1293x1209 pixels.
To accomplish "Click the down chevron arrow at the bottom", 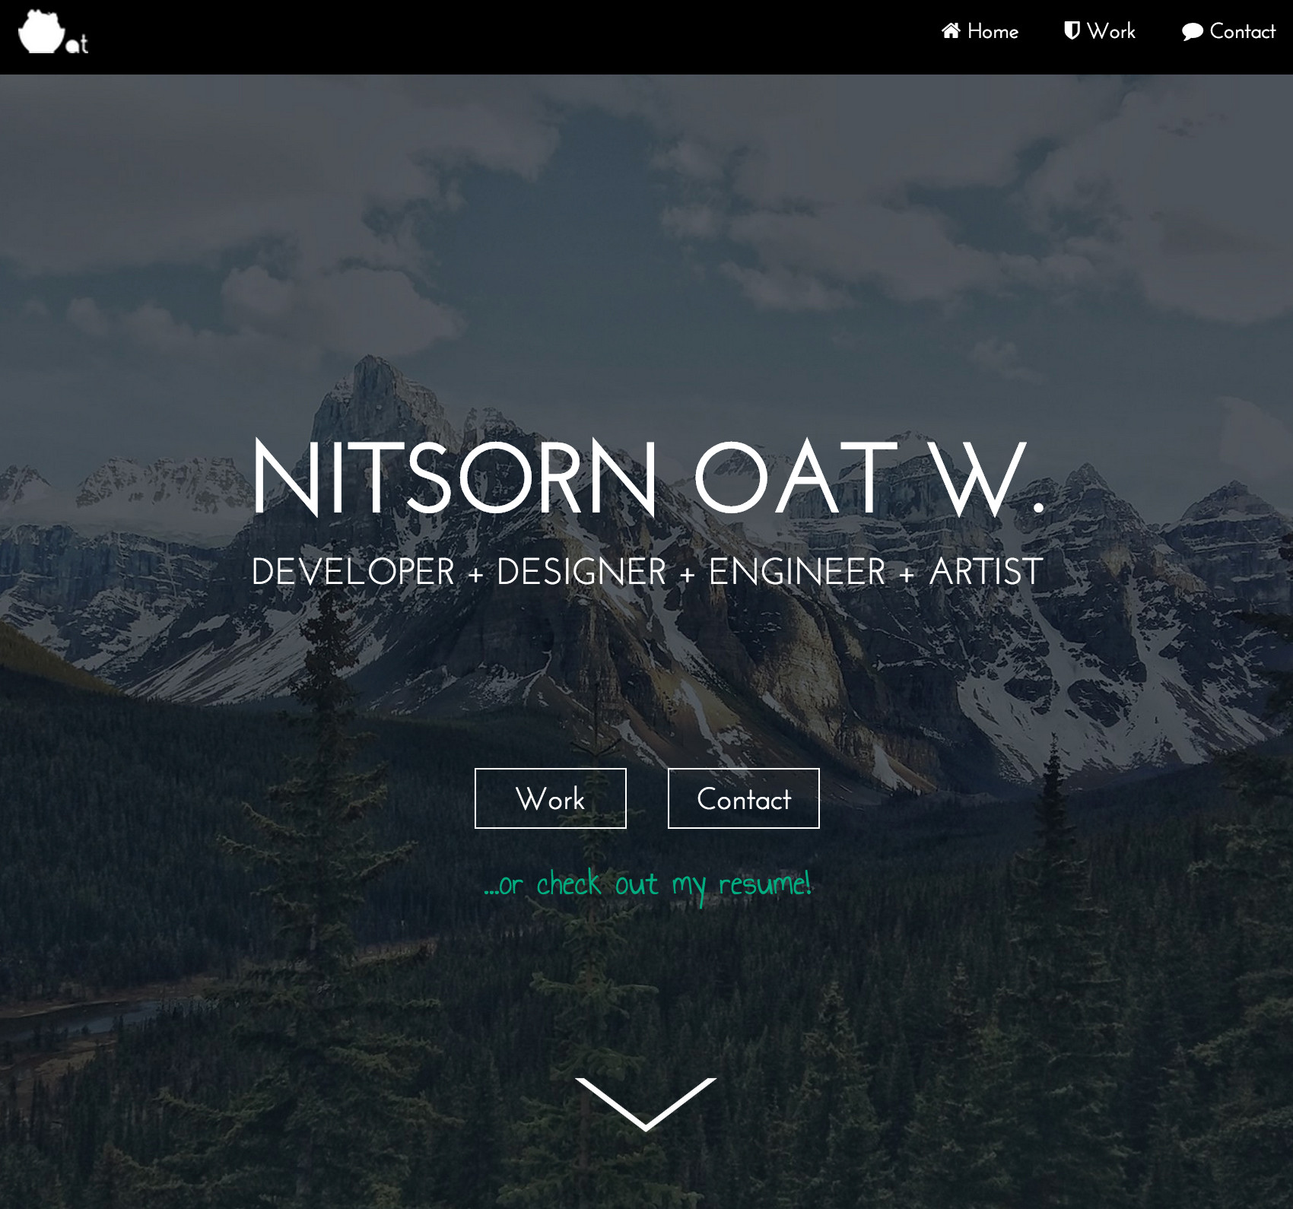I will 646,1104.
